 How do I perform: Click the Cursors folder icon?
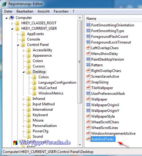(x=29, y=66)
